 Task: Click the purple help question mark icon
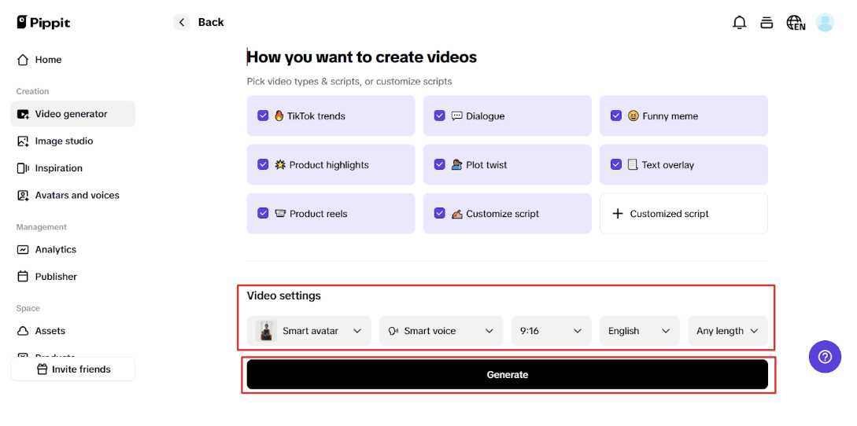coord(825,357)
